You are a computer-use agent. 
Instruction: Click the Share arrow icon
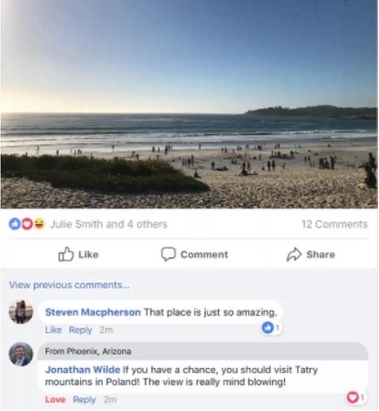click(x=294, y=254)
